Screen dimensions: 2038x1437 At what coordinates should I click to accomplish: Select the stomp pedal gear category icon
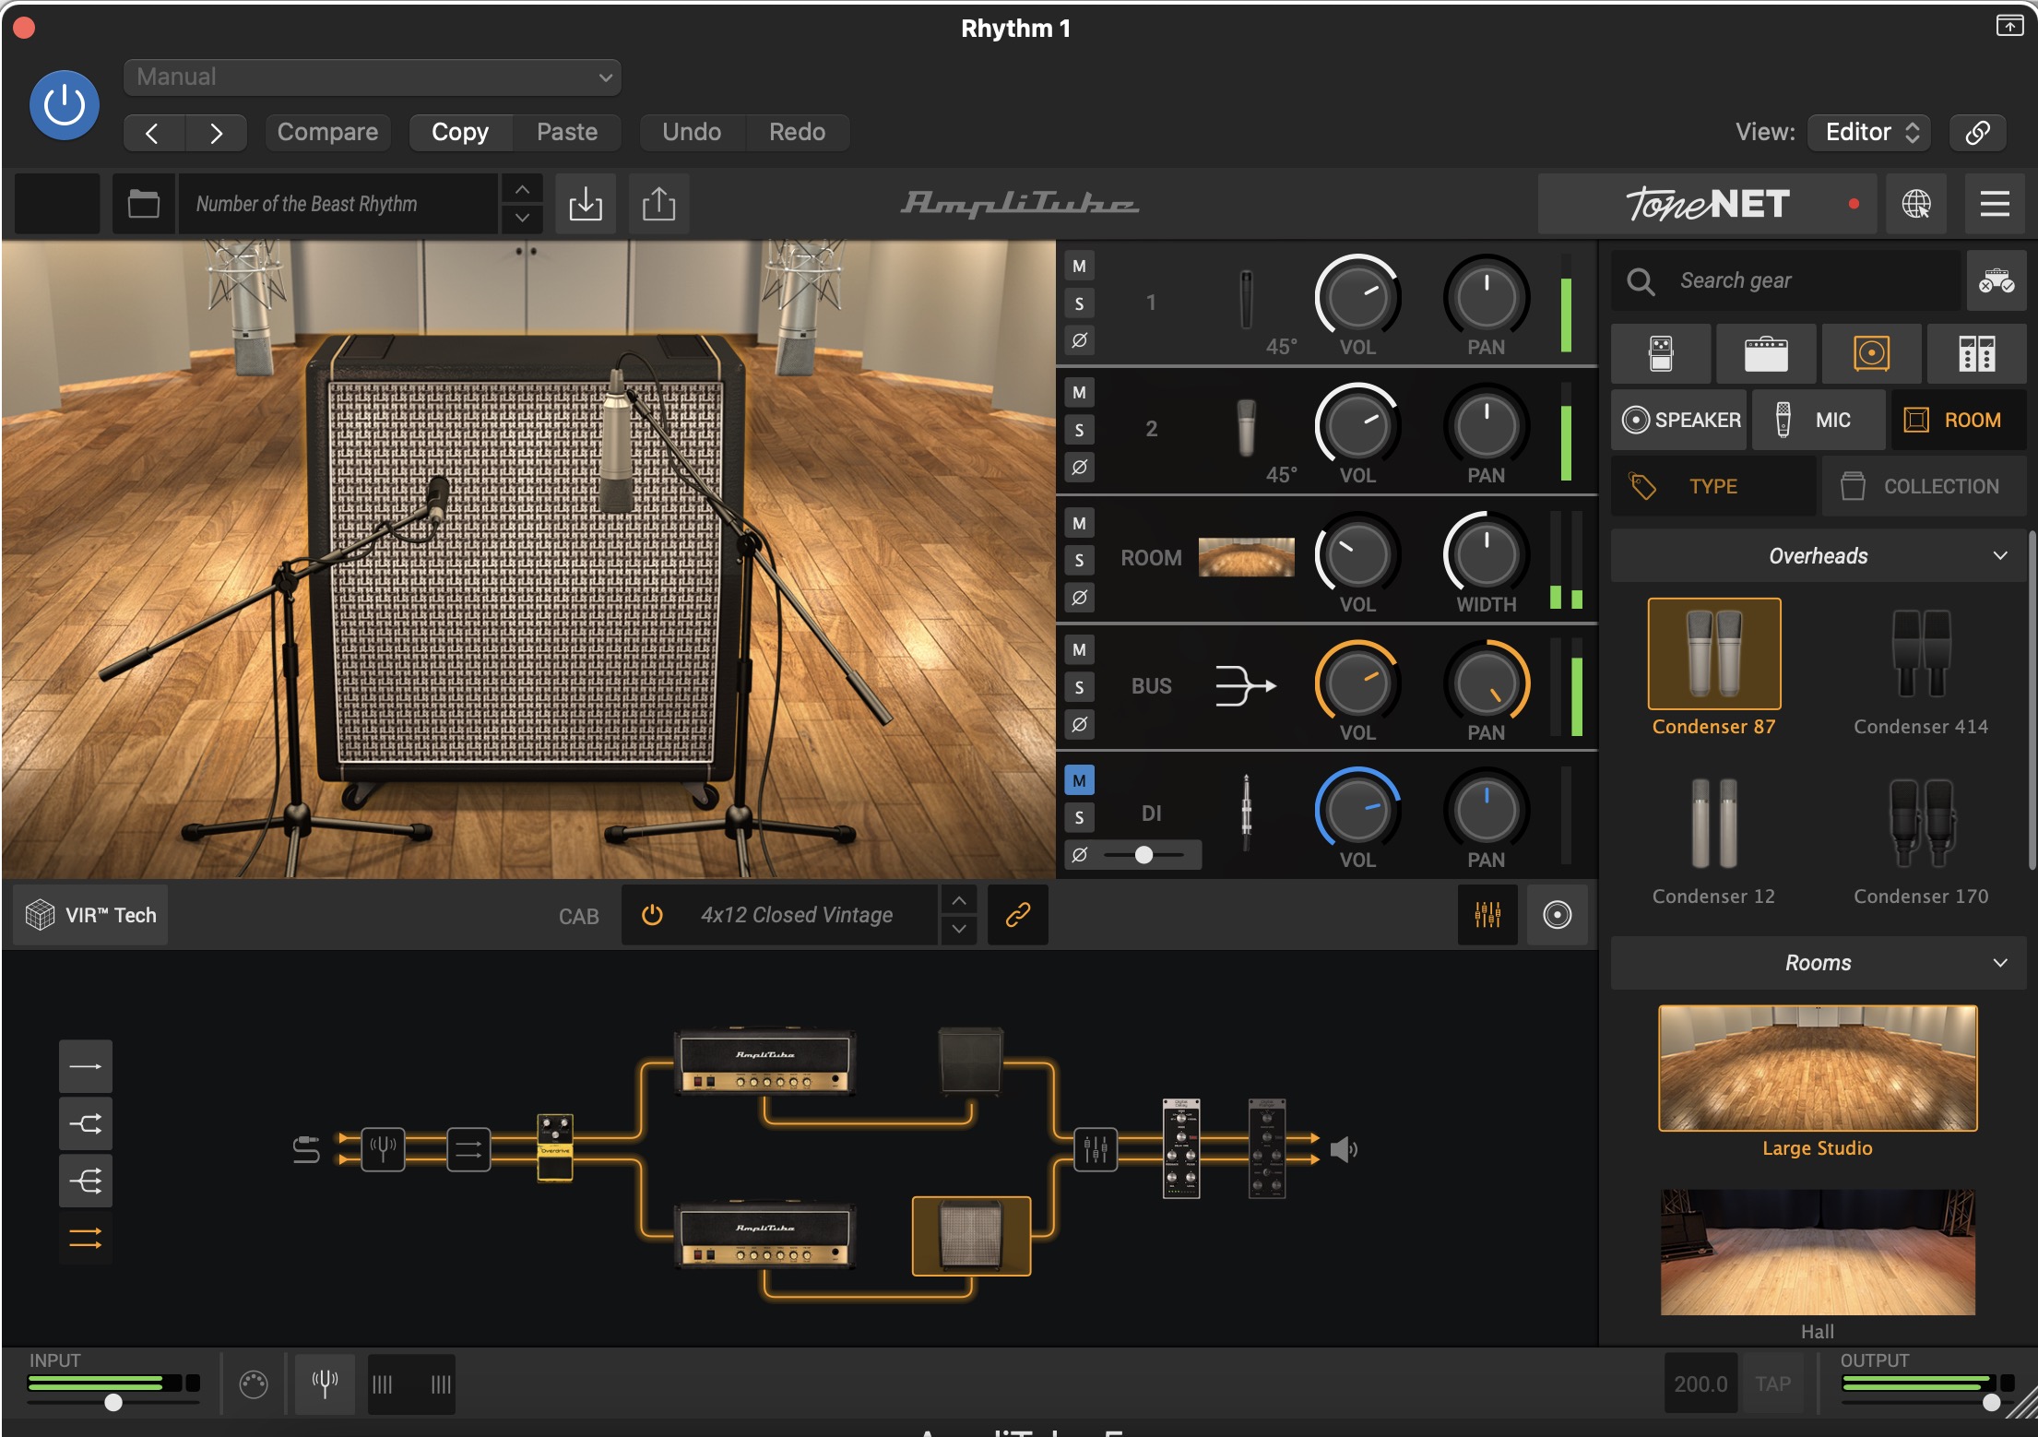[1661, 353]
